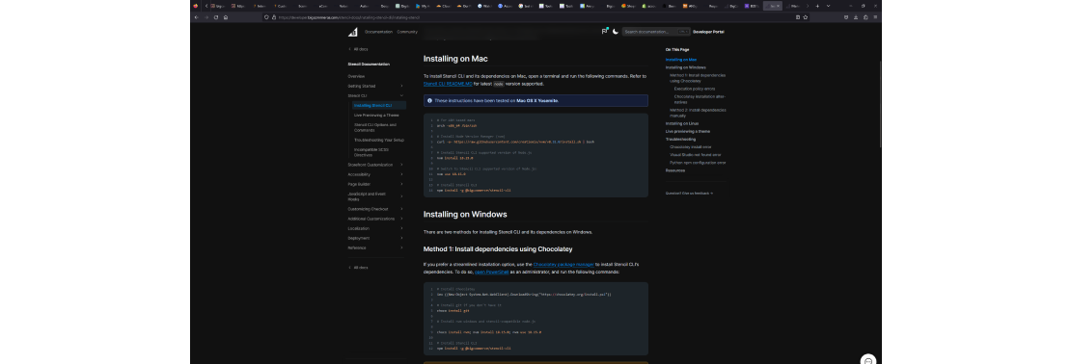1071x364 pixels.
Task: Jump to Visual Studio not found error entry
Action: [x=696, y=155]
